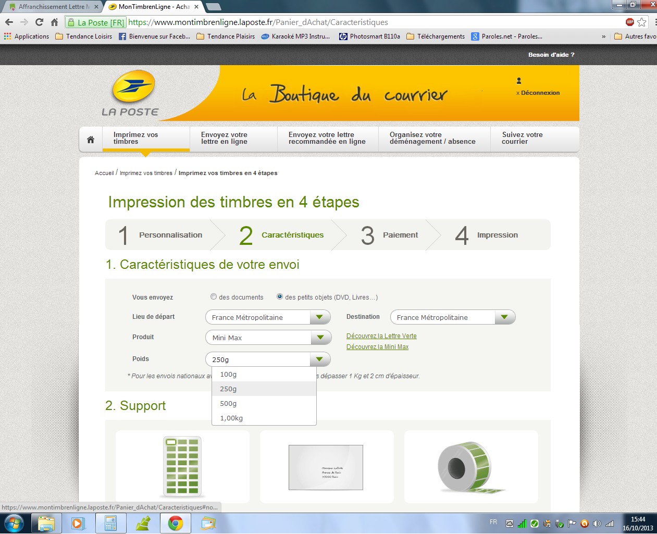The image size is (657, 534).
Task: Open Calculator from taskbar
Action: coord(110,523)
